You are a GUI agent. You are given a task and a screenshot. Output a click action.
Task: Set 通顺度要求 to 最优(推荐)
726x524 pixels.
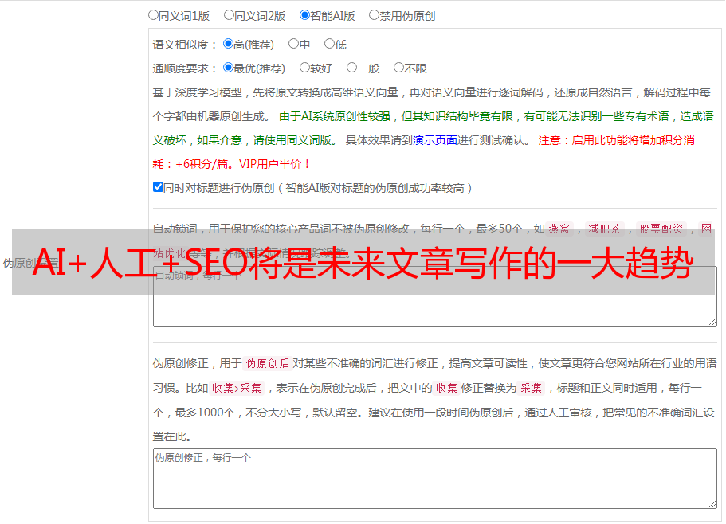[228, 68]
